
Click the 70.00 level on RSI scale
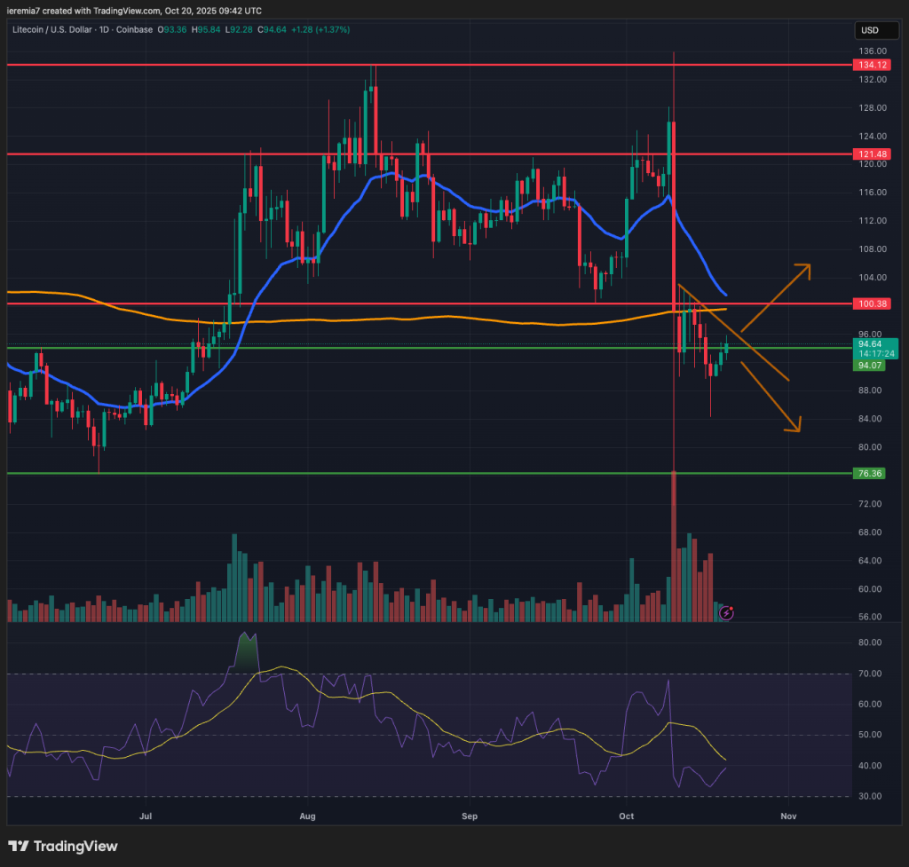(x=869, y=674)
